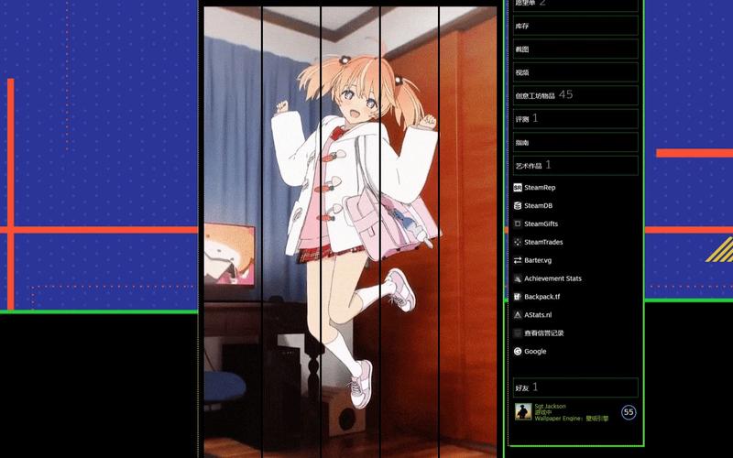Click the SteamRep icon
The image size is (733, 458).
[x=518, y=187]
